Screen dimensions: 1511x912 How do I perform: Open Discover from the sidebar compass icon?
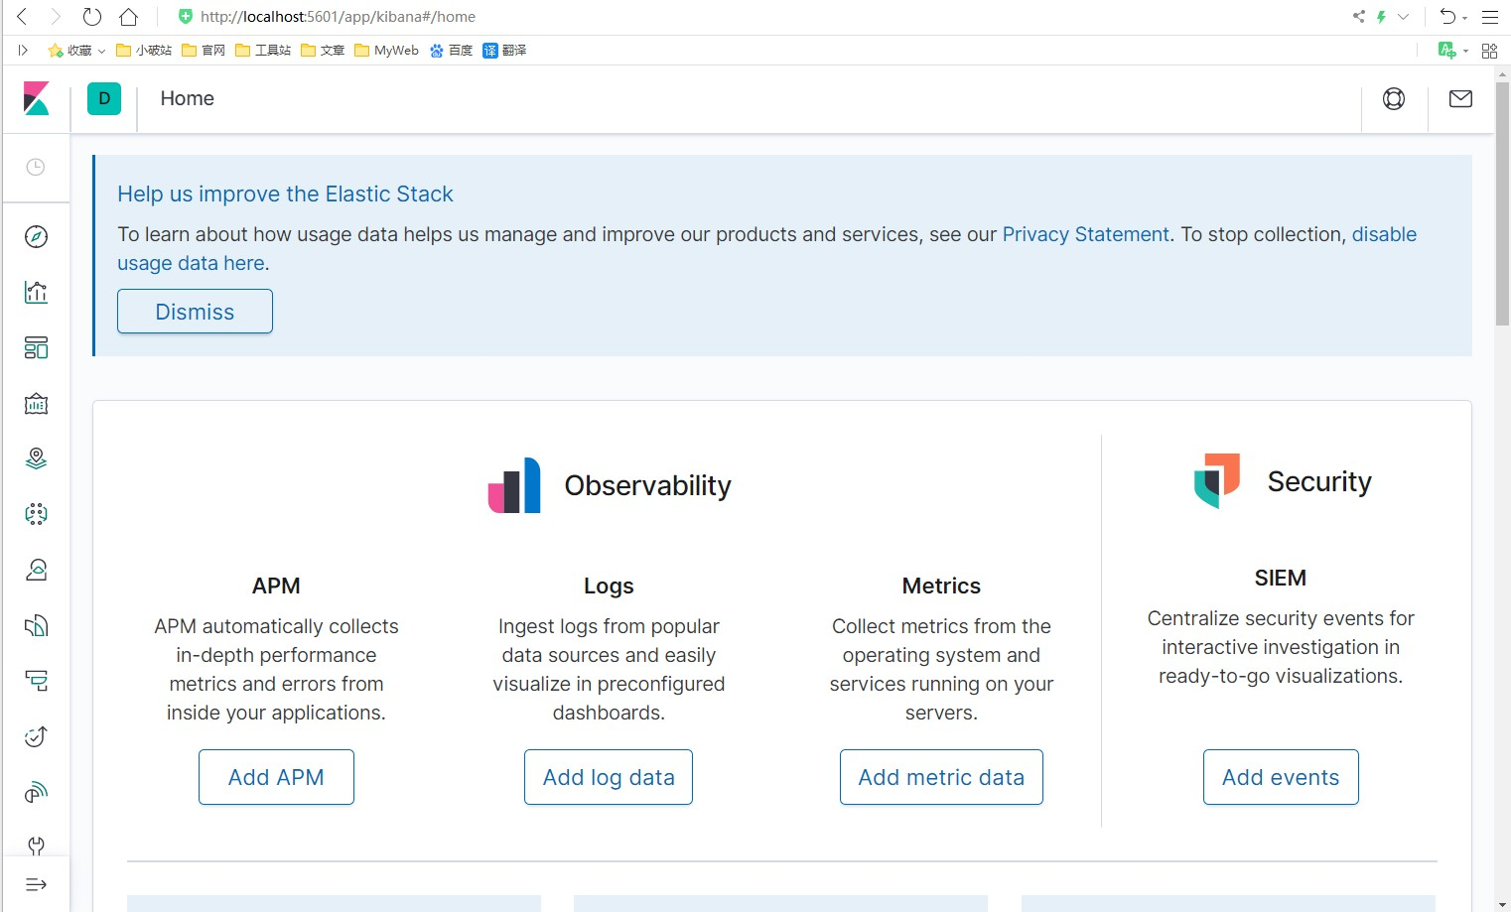[x=36, y=236]
